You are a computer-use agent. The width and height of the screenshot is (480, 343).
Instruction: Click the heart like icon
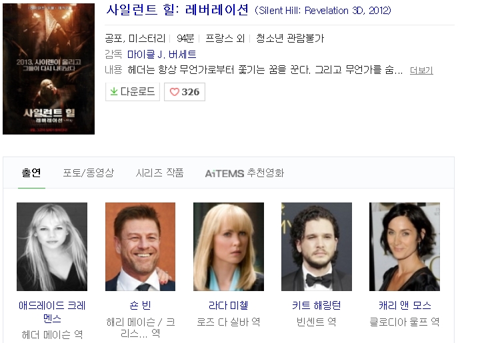click(174, 92)
